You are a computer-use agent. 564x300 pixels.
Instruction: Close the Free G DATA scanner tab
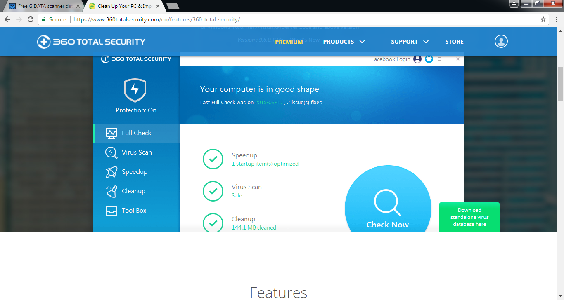pyautogui.click(x=78, y=6)
